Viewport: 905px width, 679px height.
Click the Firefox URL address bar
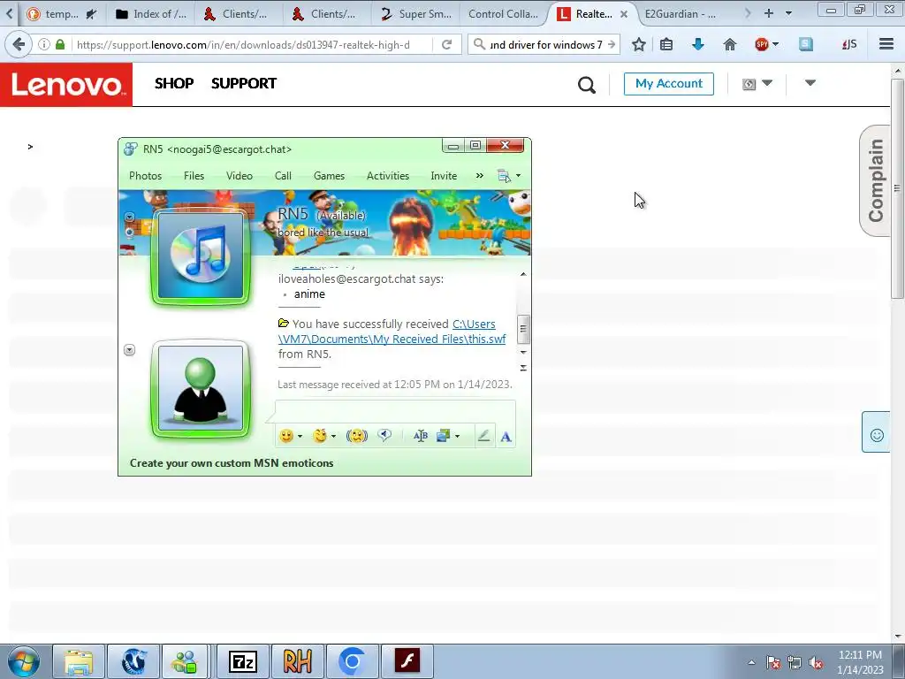pos(252,44)
